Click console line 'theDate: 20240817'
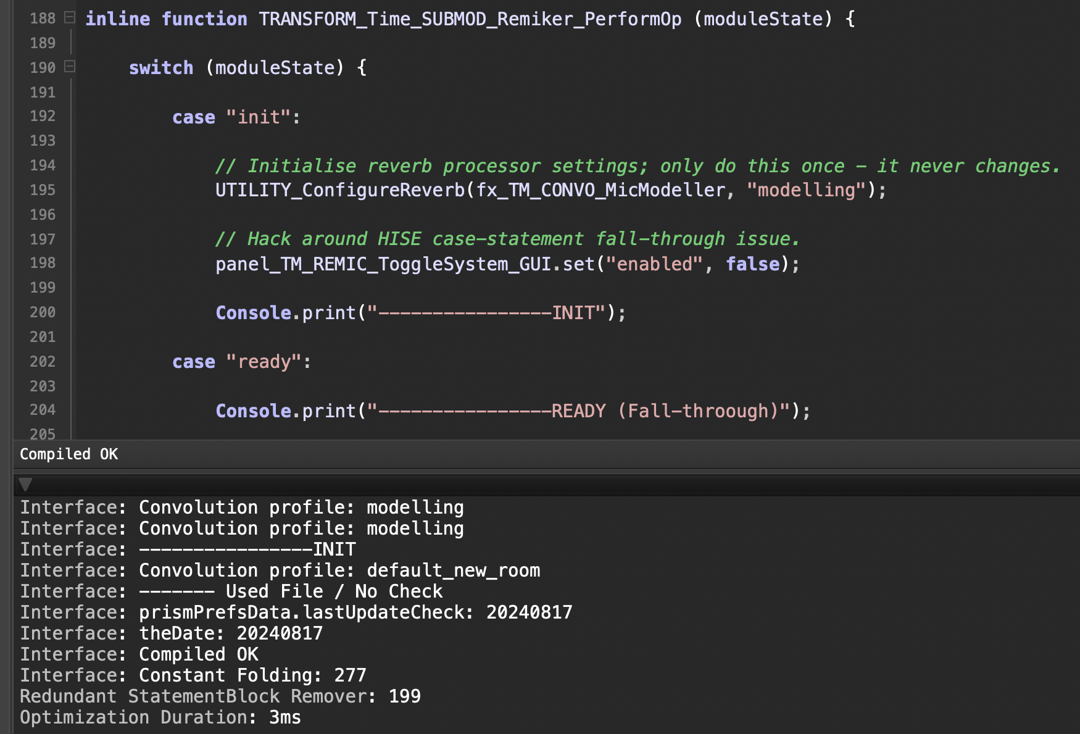Viewport: 1080px width, 734px height. pos(172,633)
